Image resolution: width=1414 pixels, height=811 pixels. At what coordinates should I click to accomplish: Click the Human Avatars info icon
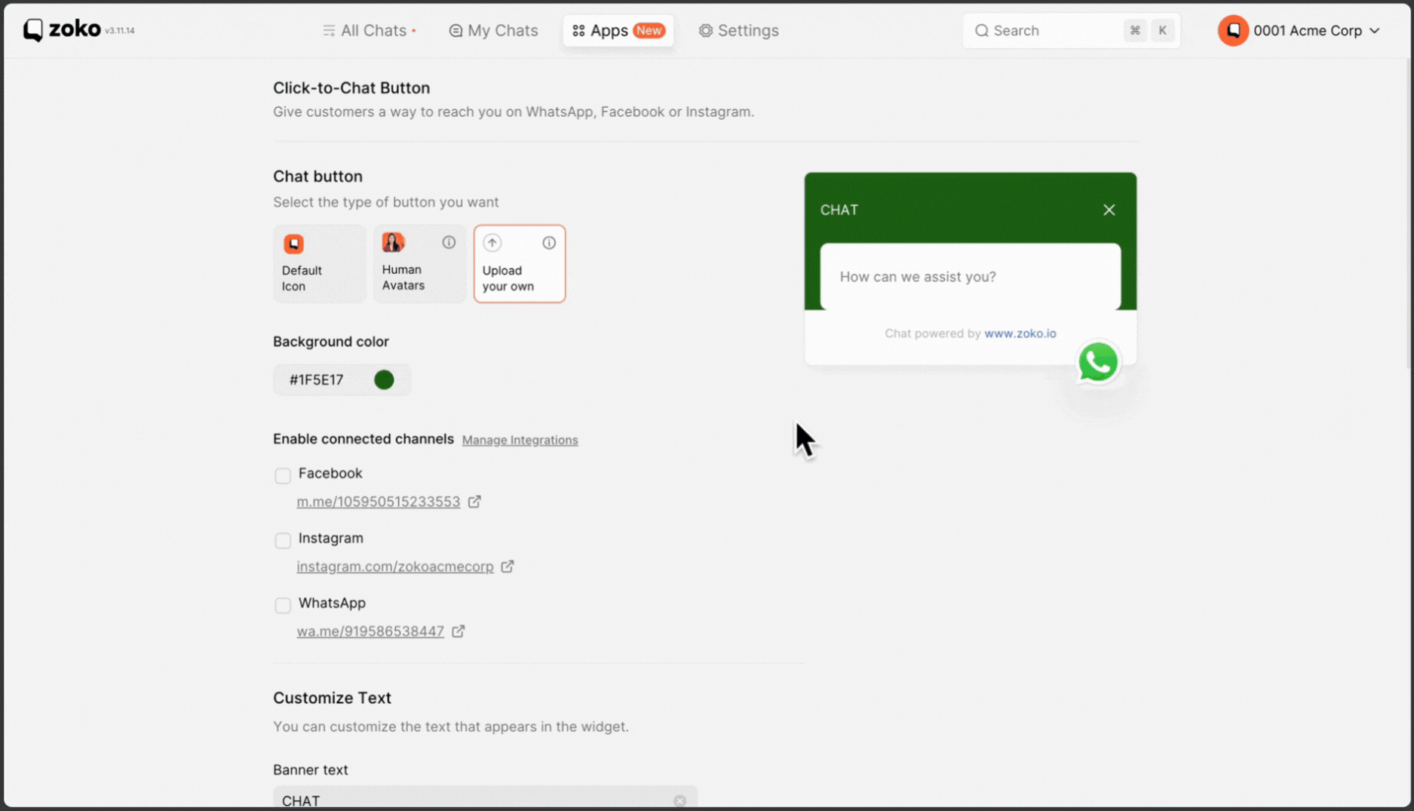449,242
